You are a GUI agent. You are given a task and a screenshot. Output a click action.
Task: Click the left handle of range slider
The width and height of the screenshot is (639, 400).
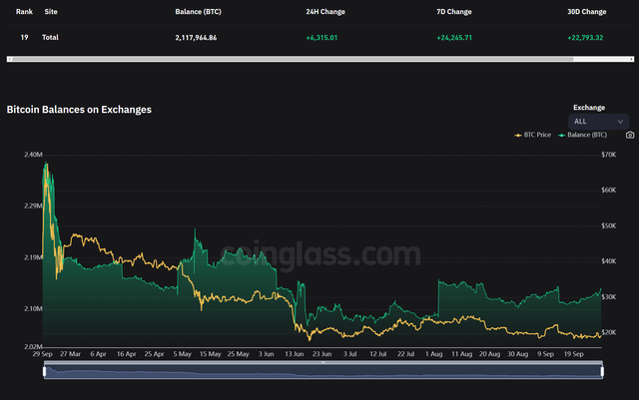[x=44, y=371]
